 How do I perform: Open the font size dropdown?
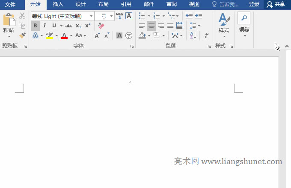[x=112, y=16]
